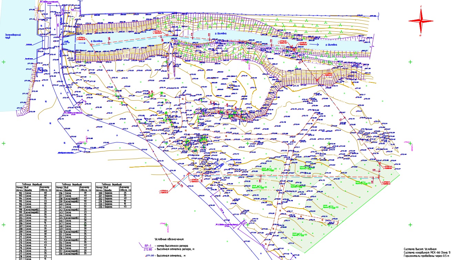Select tree table row 209 Сосна
Viewport: 453px width, 260px height.
[34, 231]
